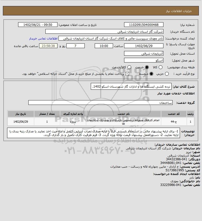This screenshot has width=202, height=221.
Task: Select the کالا radio button
Action: click(161, 67)
